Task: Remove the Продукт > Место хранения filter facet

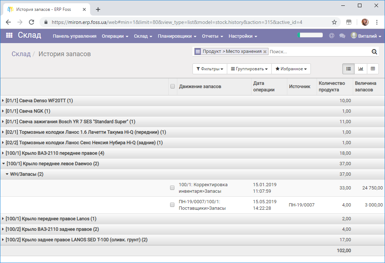Action: pyautogui.click(x=265, y=51)
